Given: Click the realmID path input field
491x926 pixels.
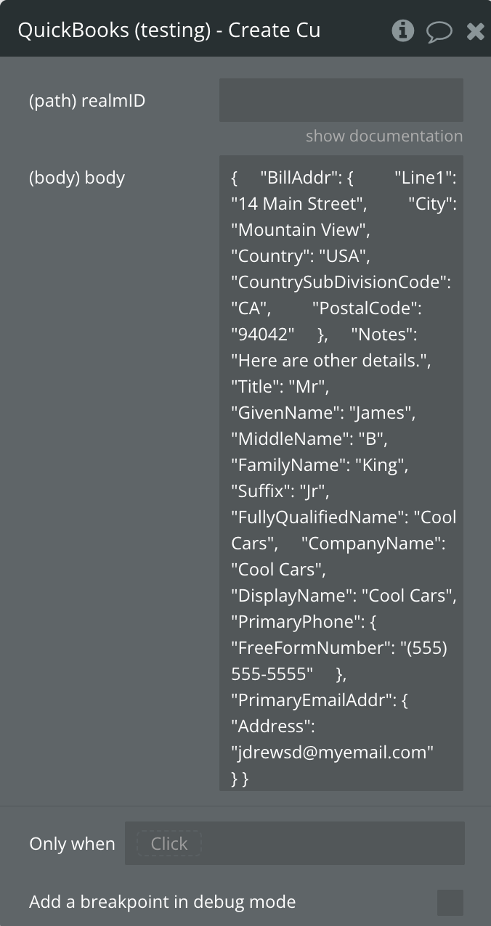Looking at the screenshot, I should (x=341, y=100).
